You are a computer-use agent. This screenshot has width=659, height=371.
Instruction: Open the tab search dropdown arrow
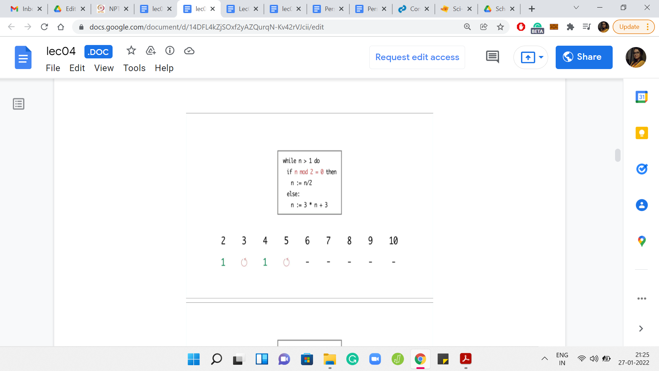[576, 8]
